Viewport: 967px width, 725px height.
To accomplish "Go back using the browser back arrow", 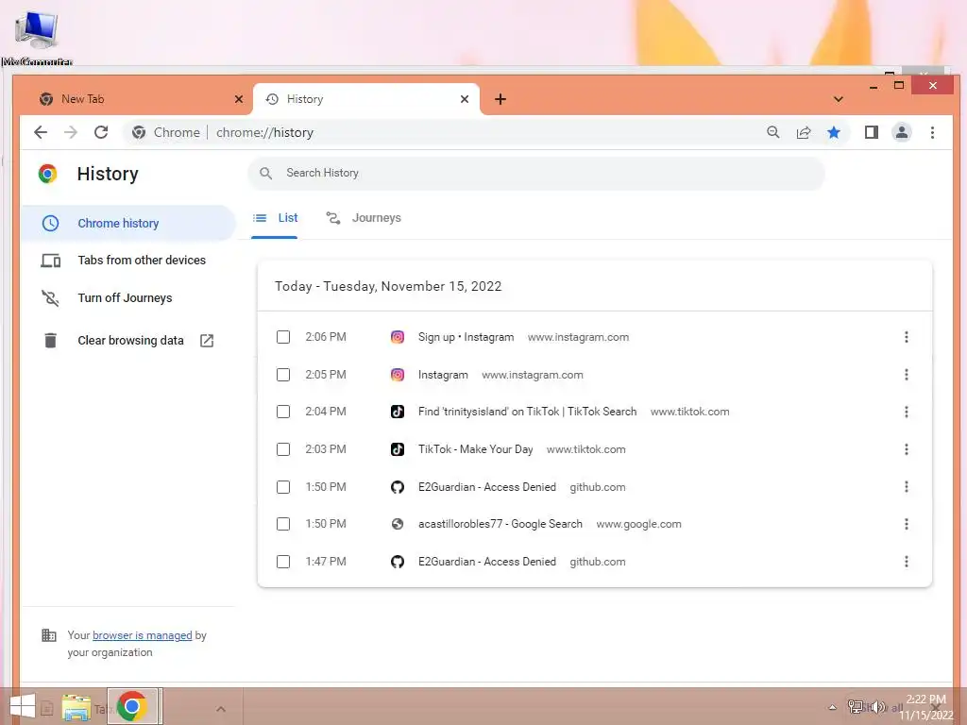I will [x=41, y=132].
